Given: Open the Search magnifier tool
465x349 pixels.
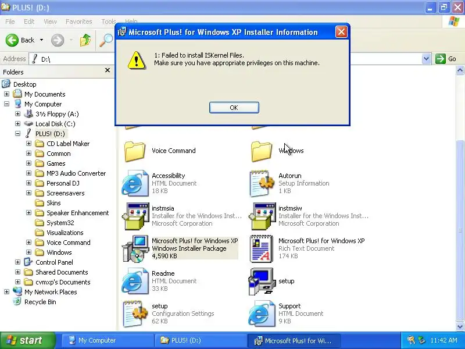Looking at the screenshot, I should click(x=106, y=40).
